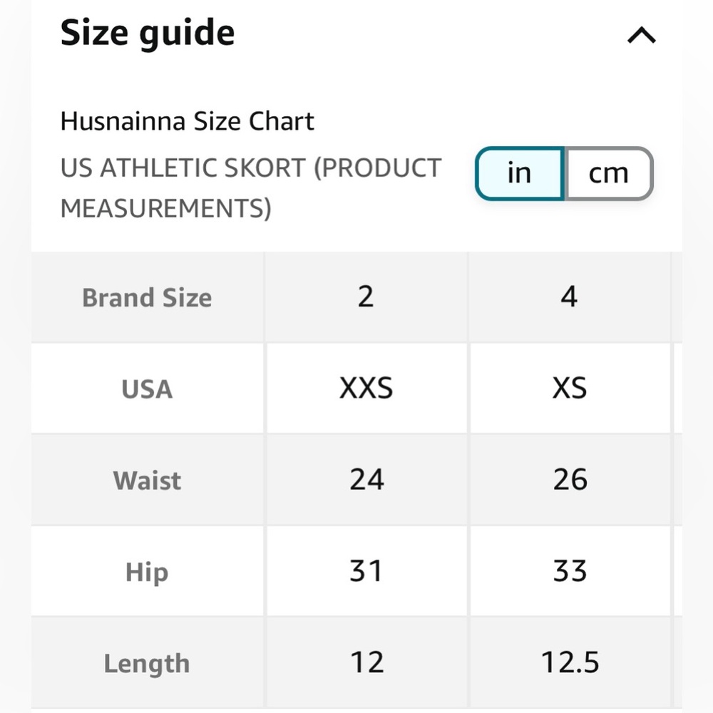Click the XXS size cell
Screen dimensions: 713x713
point(366,389)
